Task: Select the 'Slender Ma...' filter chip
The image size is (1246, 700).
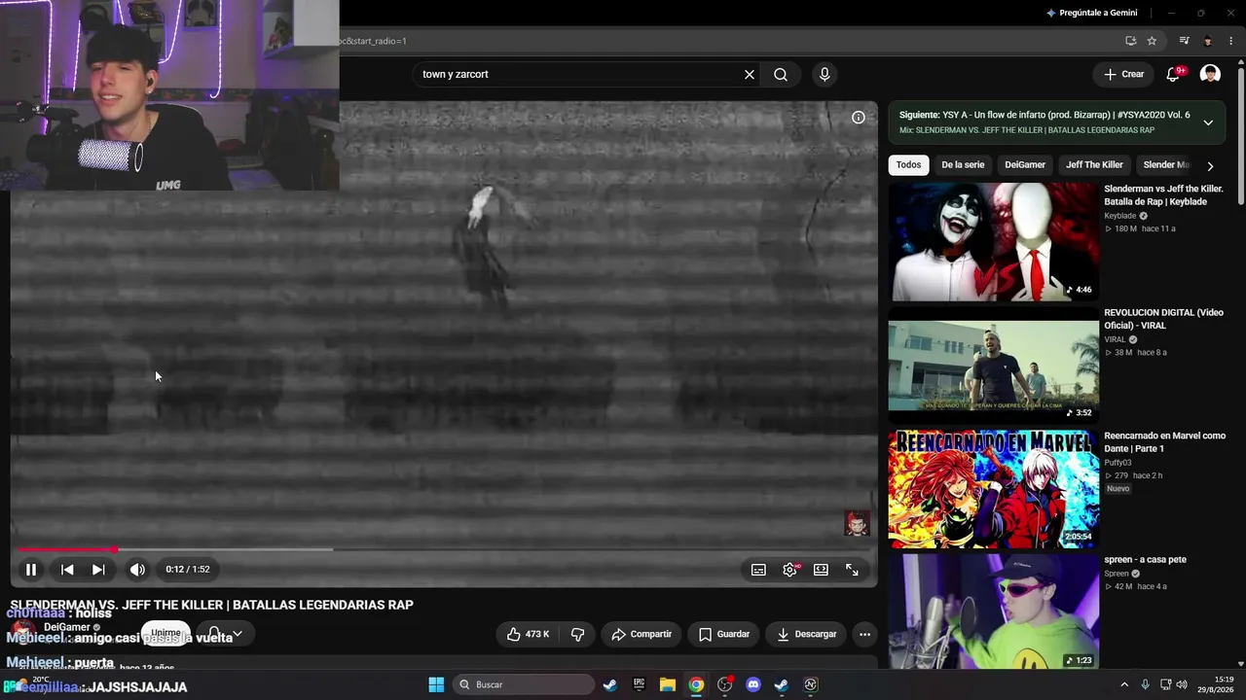Action: 1166,165
